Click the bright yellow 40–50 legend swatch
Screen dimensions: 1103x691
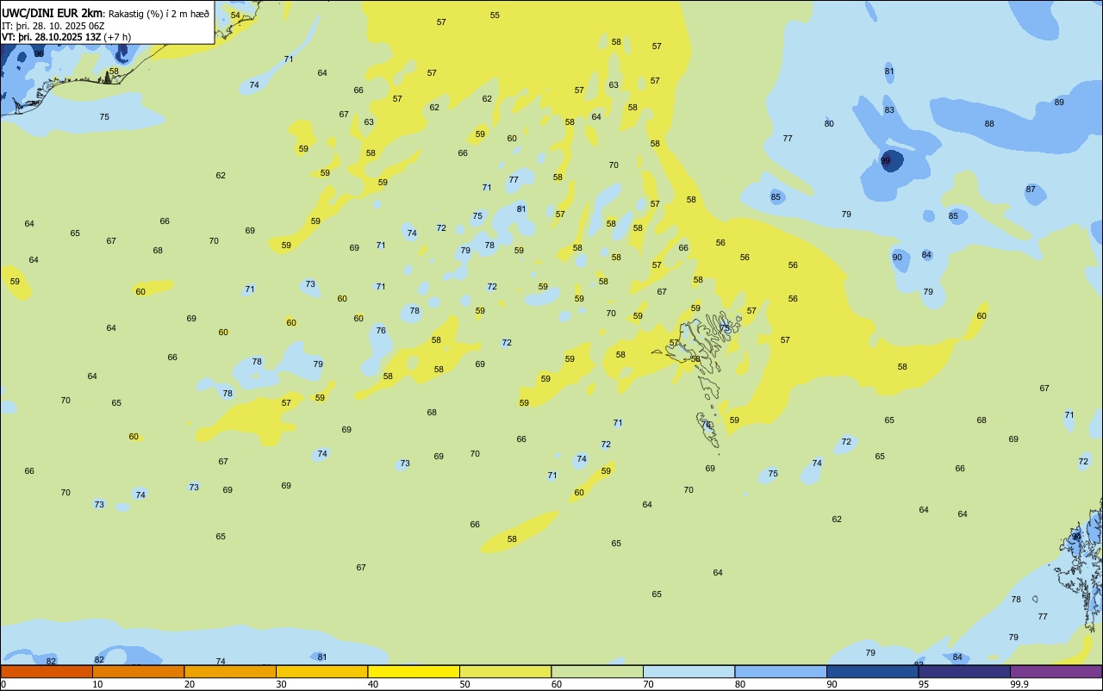pos(414,671)
